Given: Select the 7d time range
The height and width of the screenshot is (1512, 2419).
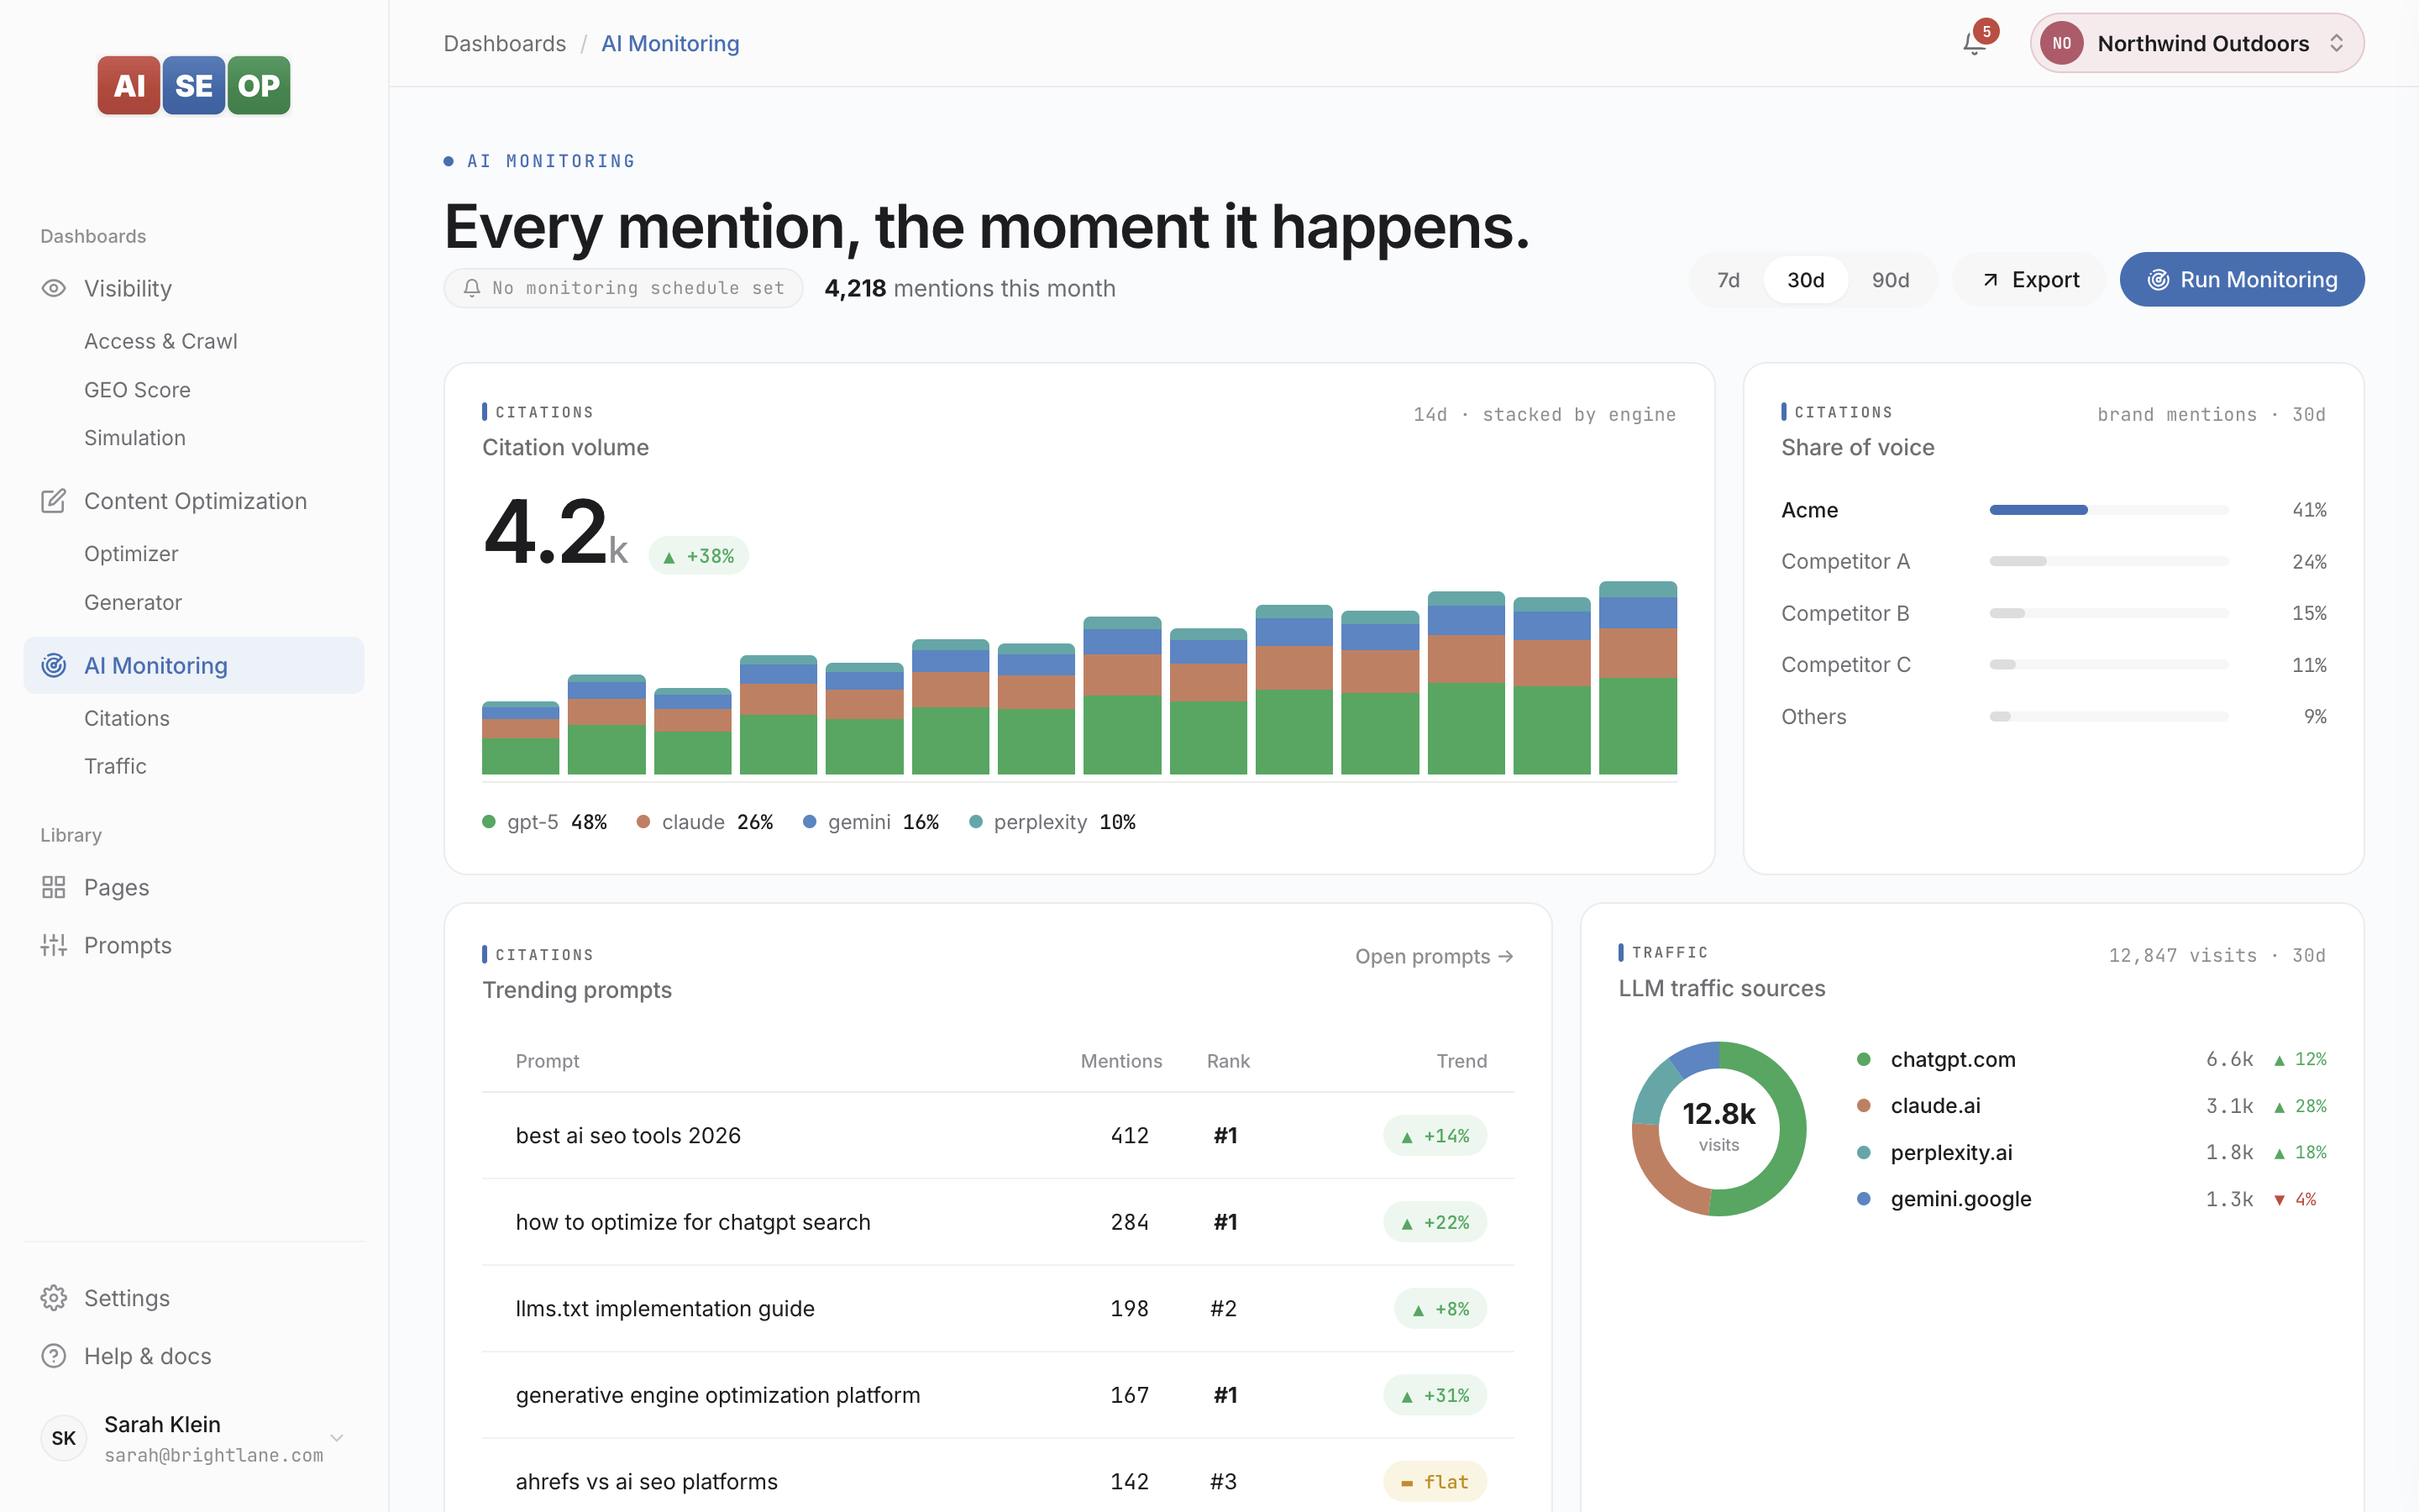Looking at the screenshot, I should [x=1729, y=280].
